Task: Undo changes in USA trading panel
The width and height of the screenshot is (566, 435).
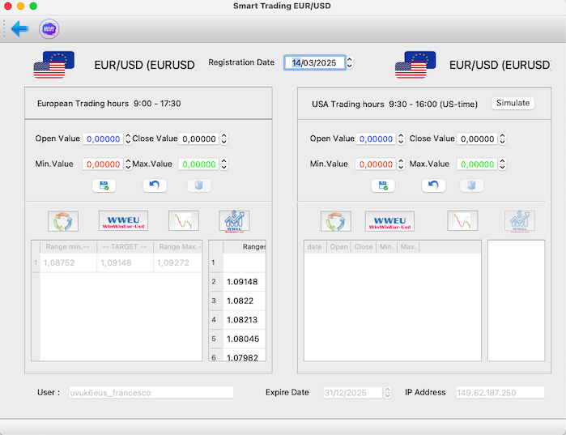Action: [433, 186]
